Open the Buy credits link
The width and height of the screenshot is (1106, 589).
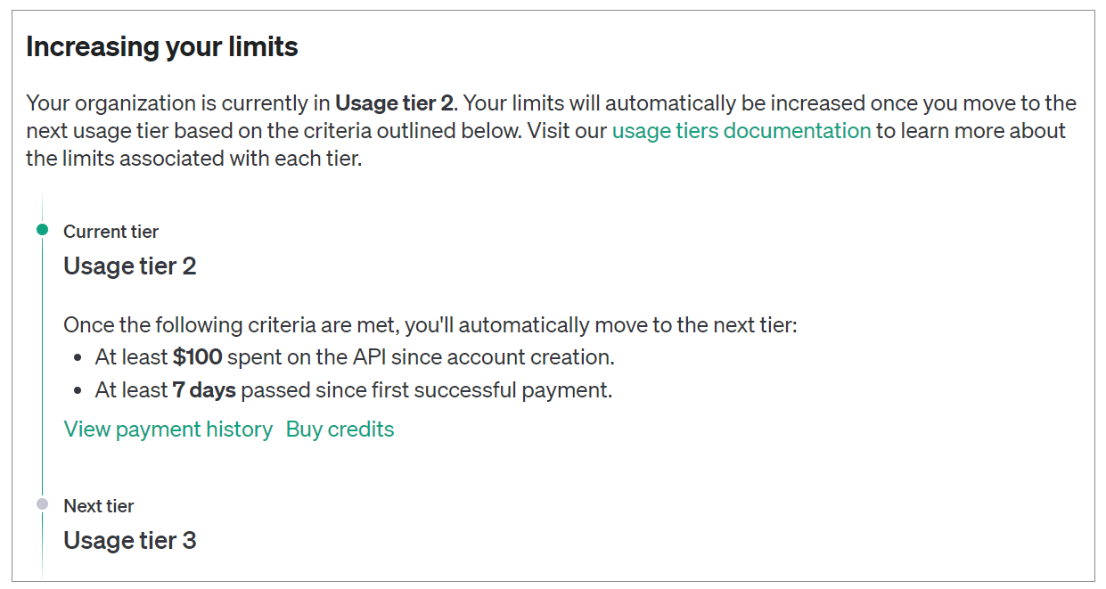click(x=340, y=429)
